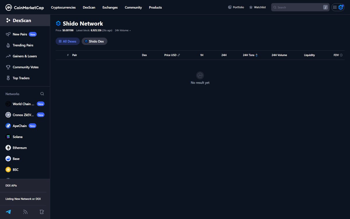Select the Shido Dex filter
This screenshot has height=219, width=350.
tap(94, 41)
